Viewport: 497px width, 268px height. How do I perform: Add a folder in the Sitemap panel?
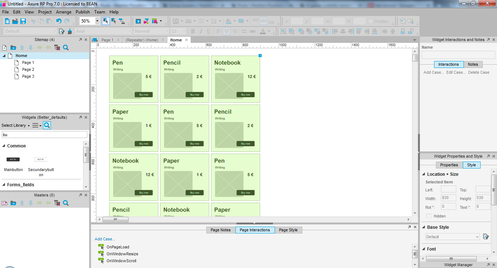13,48
